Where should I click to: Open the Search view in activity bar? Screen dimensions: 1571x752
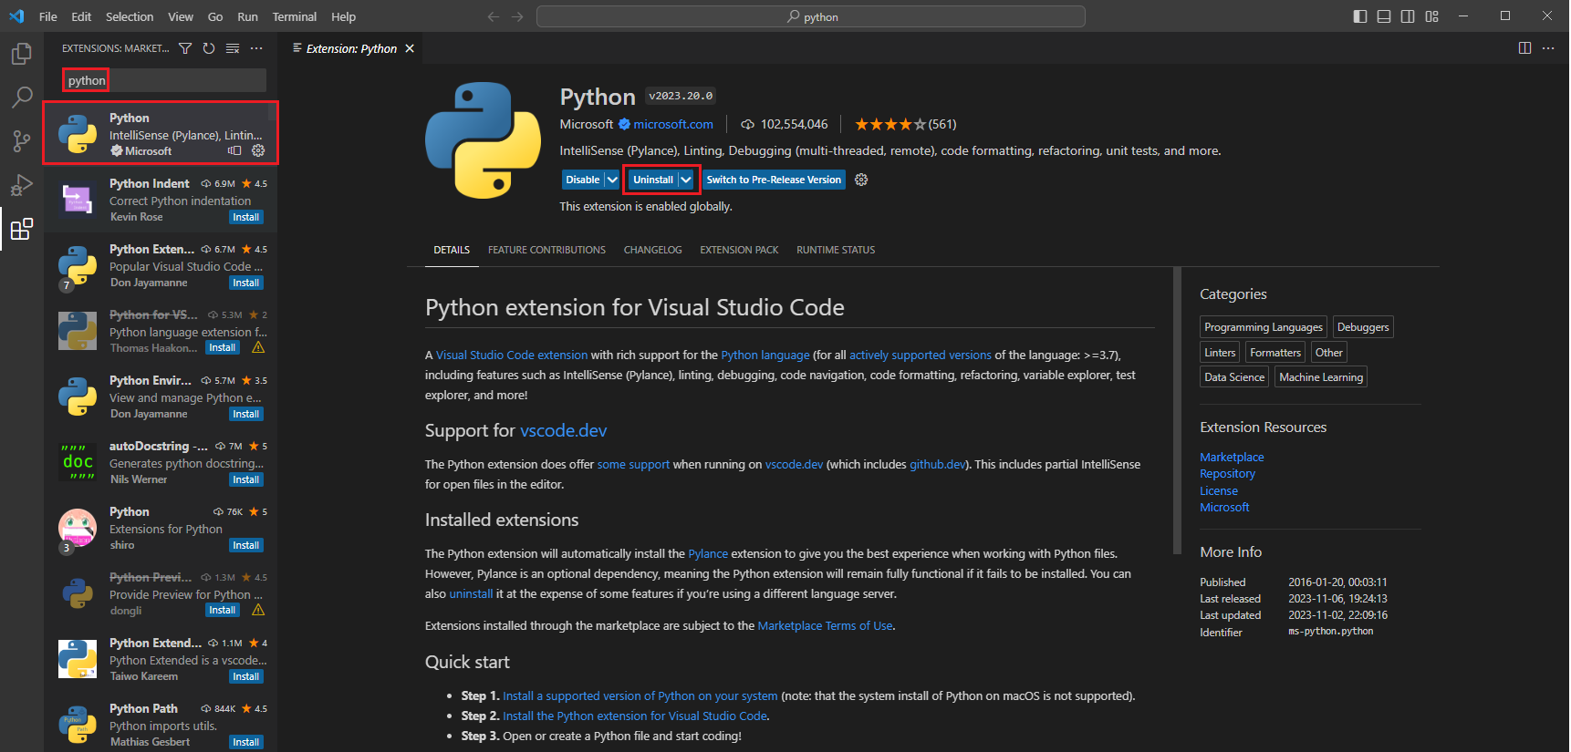click(22, 97)
